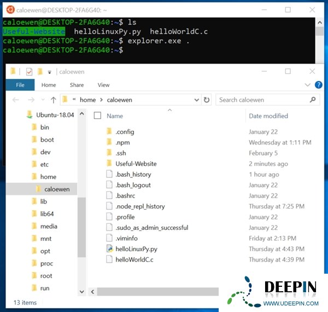
Task: Click the Properties checkmark quick access icon
Action: click(x=29, y=72)
